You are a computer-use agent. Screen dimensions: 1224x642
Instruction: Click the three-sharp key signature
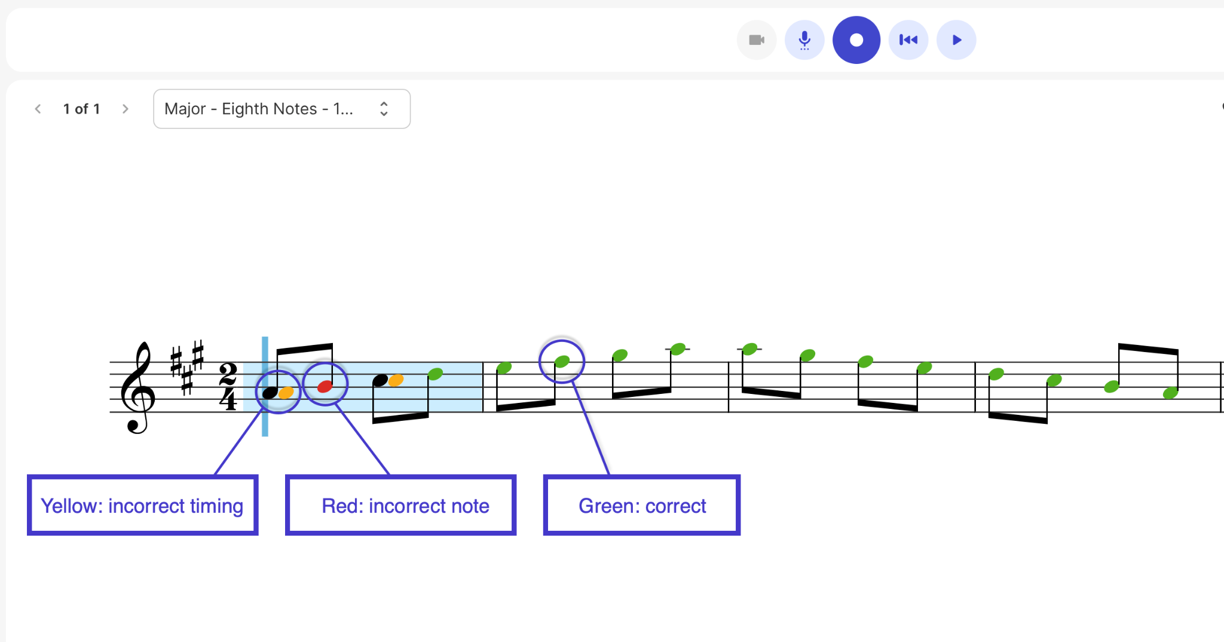pos(187,366)
